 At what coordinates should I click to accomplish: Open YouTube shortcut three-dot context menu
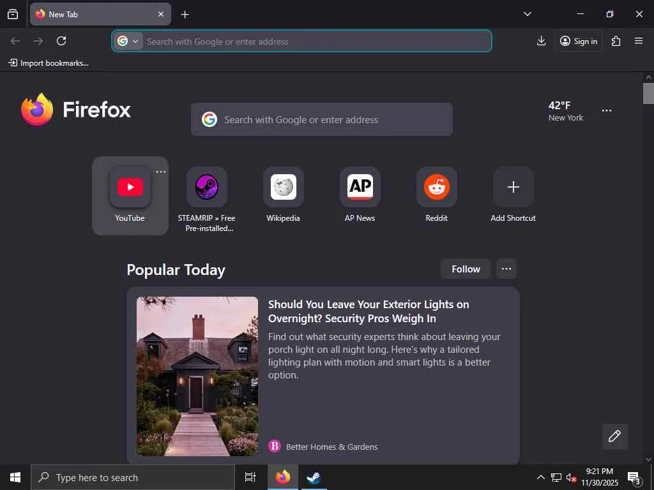160,172
